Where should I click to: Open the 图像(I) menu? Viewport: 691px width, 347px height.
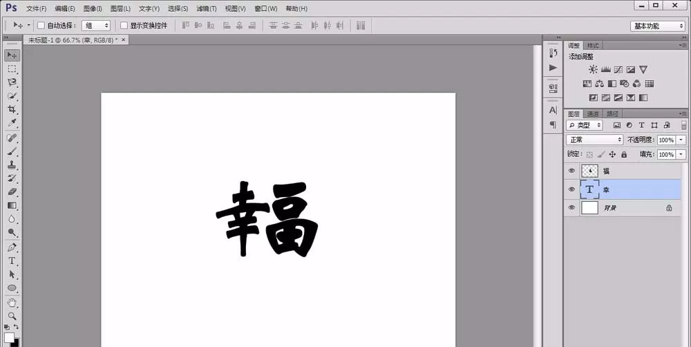tap(93, 9)
